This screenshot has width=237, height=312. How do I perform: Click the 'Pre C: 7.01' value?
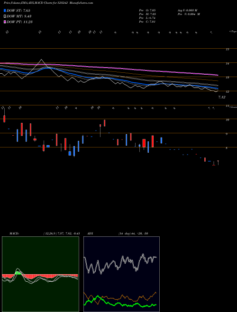pyautogui.click(x=147, y=22)
